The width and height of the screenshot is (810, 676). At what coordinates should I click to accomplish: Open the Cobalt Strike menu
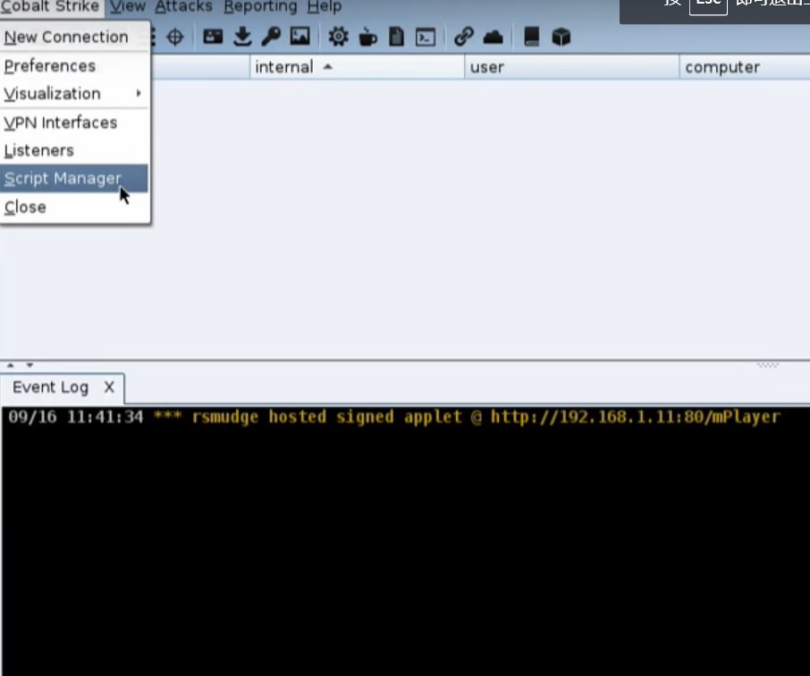50,6
